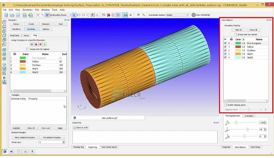
Task: Open the Case Setup tab
Action: (x=255, y=147)
